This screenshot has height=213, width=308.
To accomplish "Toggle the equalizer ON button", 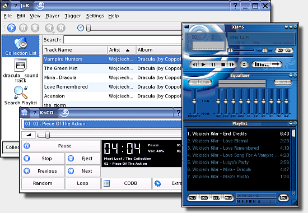I will (194, 82).
